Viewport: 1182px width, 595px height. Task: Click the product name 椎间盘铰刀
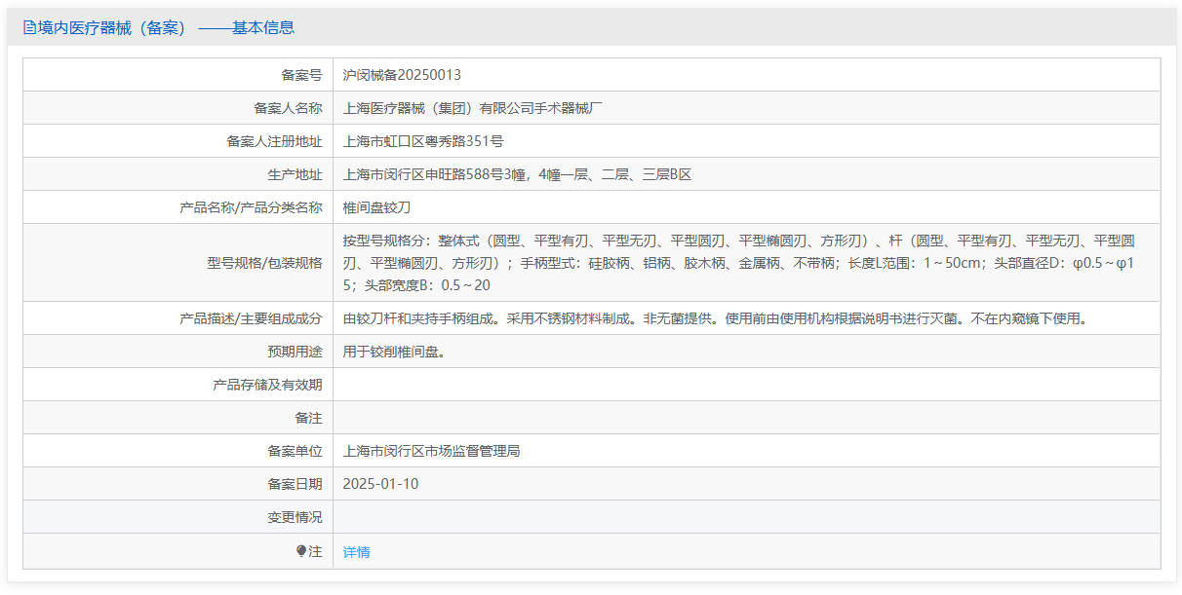376,207
